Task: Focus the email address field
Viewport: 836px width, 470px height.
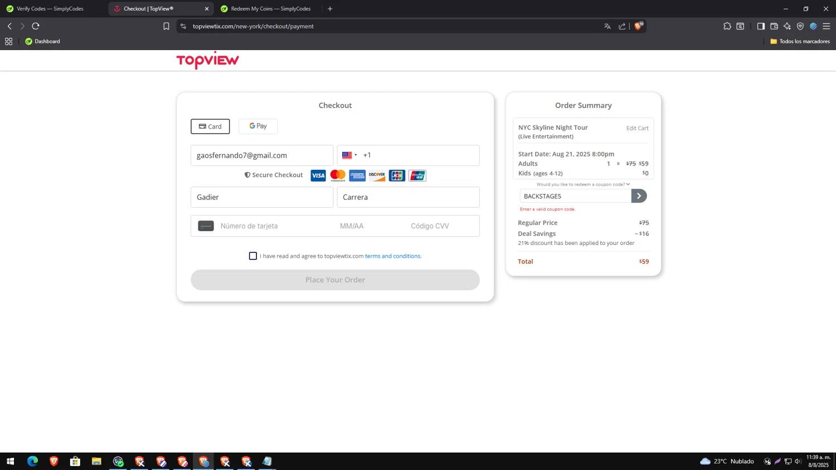Action: pos(262,155)
